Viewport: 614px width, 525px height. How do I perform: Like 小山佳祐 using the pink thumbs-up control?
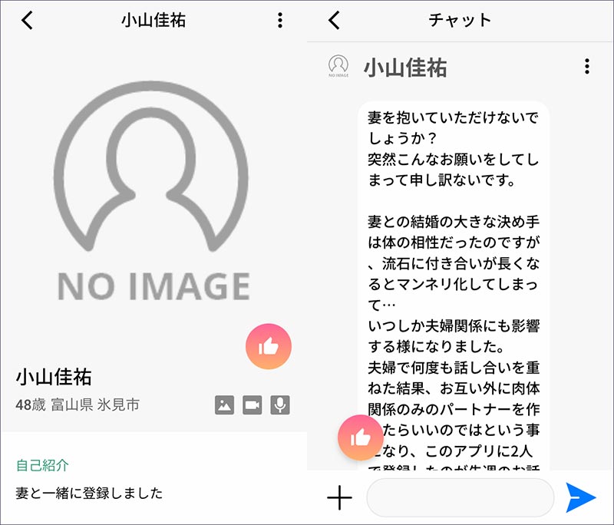[x=269, y=346]
